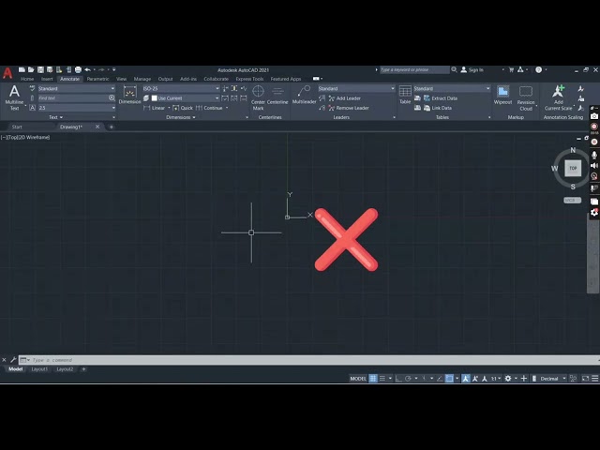Click the search magnifier beside keyword box
This screenshot has height=450, width=600.
454,69
